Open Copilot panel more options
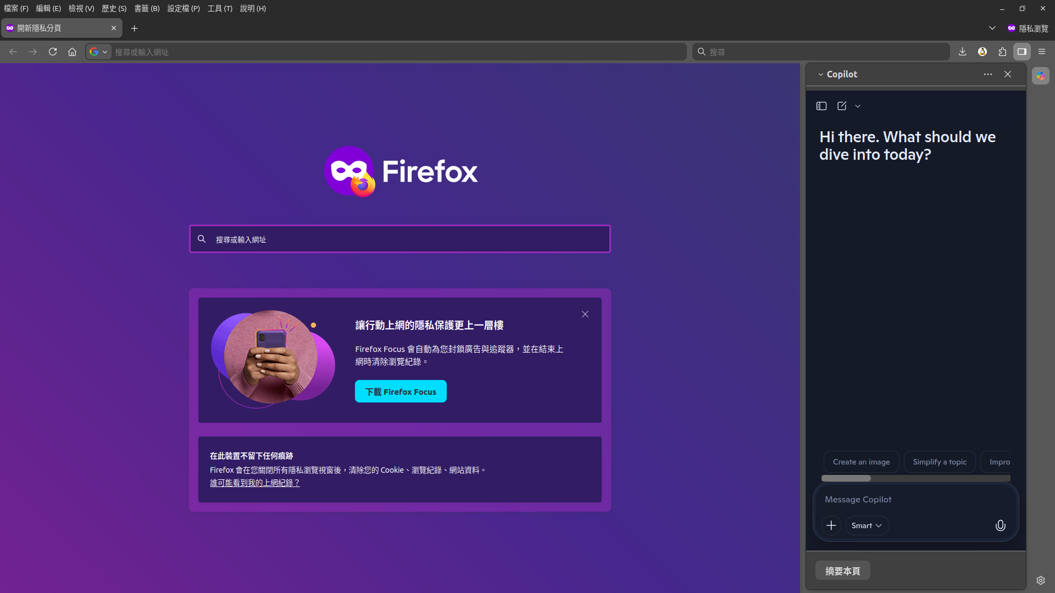This screenshot has height=593, width=1055. point(988,74)
